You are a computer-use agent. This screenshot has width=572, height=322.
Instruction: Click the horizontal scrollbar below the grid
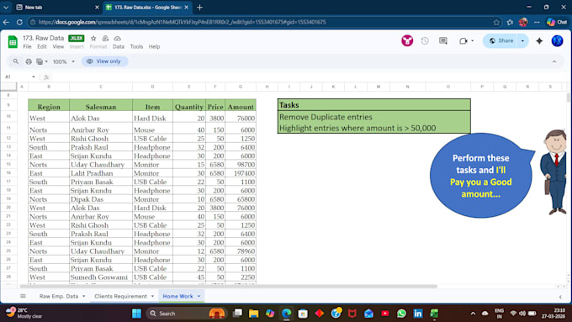228,287
